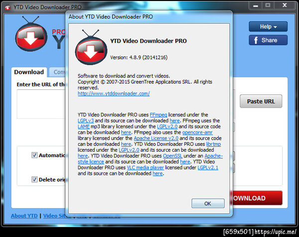
Task: Open the Help dropdown menu
Action: (x=268, y=27)
